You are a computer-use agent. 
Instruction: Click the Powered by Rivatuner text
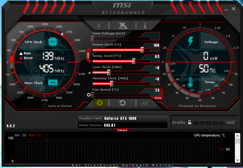tap(197, 106)
